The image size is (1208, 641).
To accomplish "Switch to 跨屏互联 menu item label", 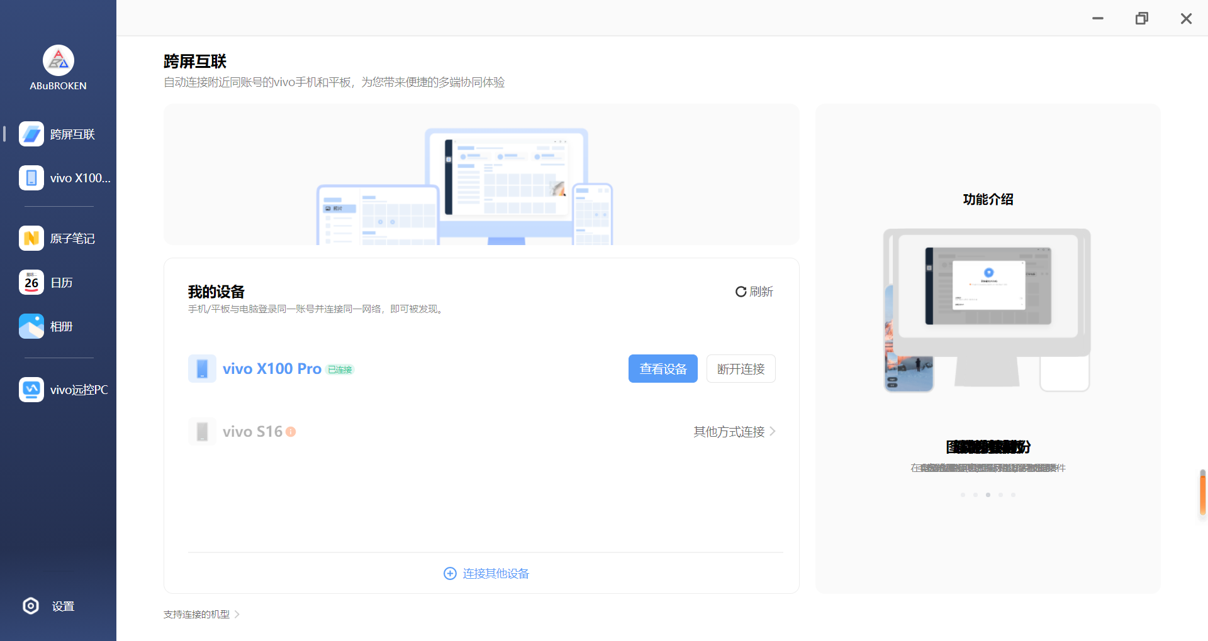I will pos(72,134).
